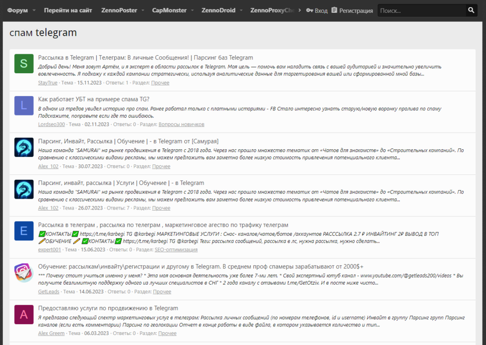Image resolution: width=486 pixels, height=345 pixels.
Task: Expand the ZennoPoster dropdown arrow
Action: click(x=143, y=10)
